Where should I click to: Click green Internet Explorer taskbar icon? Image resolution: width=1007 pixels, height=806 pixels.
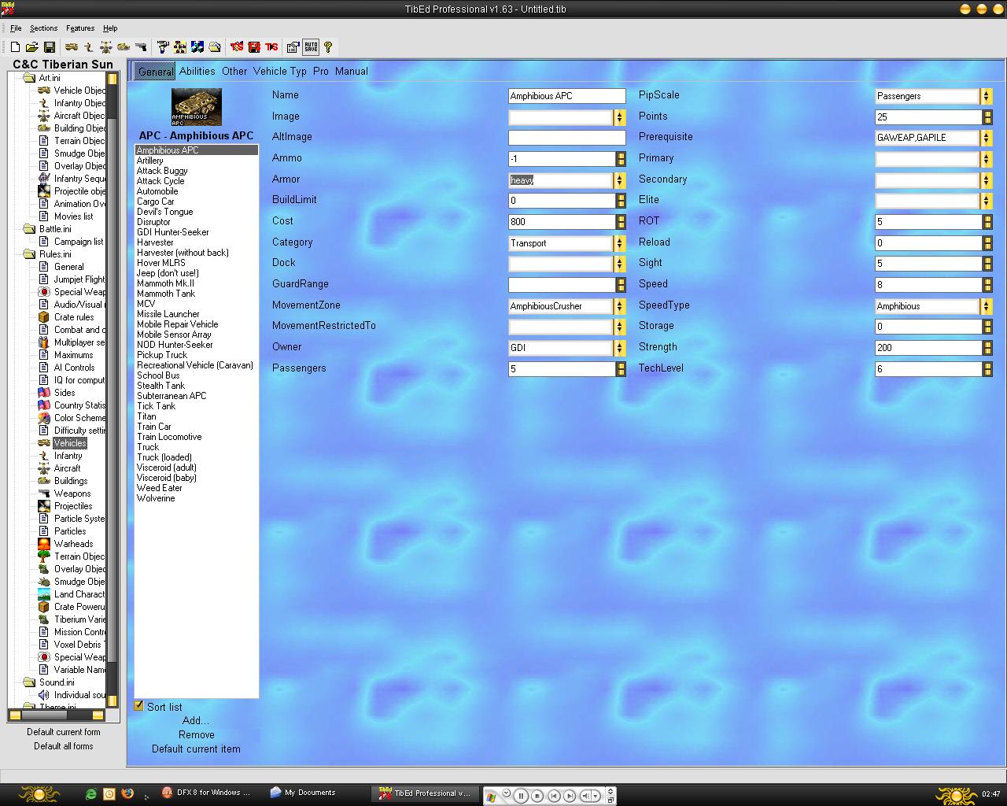tap(91, 793)
